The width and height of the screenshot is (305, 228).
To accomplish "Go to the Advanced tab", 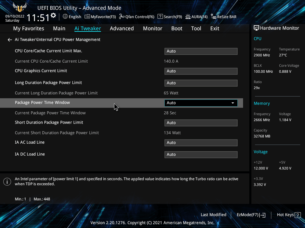I will point(122,28).
